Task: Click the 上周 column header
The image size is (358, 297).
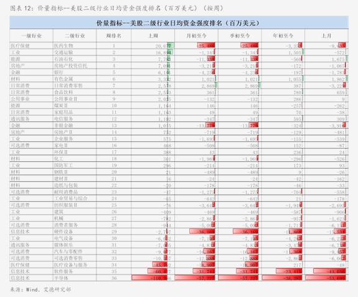Action: 153,36
